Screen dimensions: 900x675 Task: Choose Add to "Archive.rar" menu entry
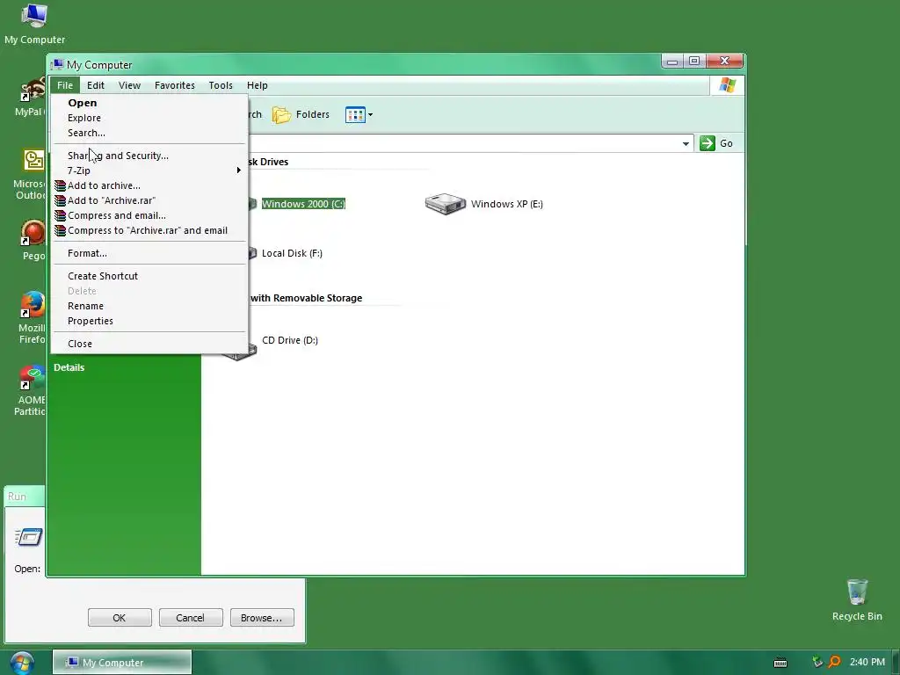[149, 200]
